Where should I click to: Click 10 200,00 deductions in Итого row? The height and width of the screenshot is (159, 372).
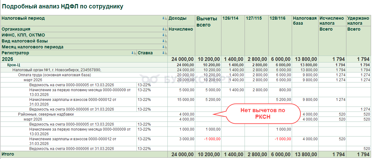point(209,155)
